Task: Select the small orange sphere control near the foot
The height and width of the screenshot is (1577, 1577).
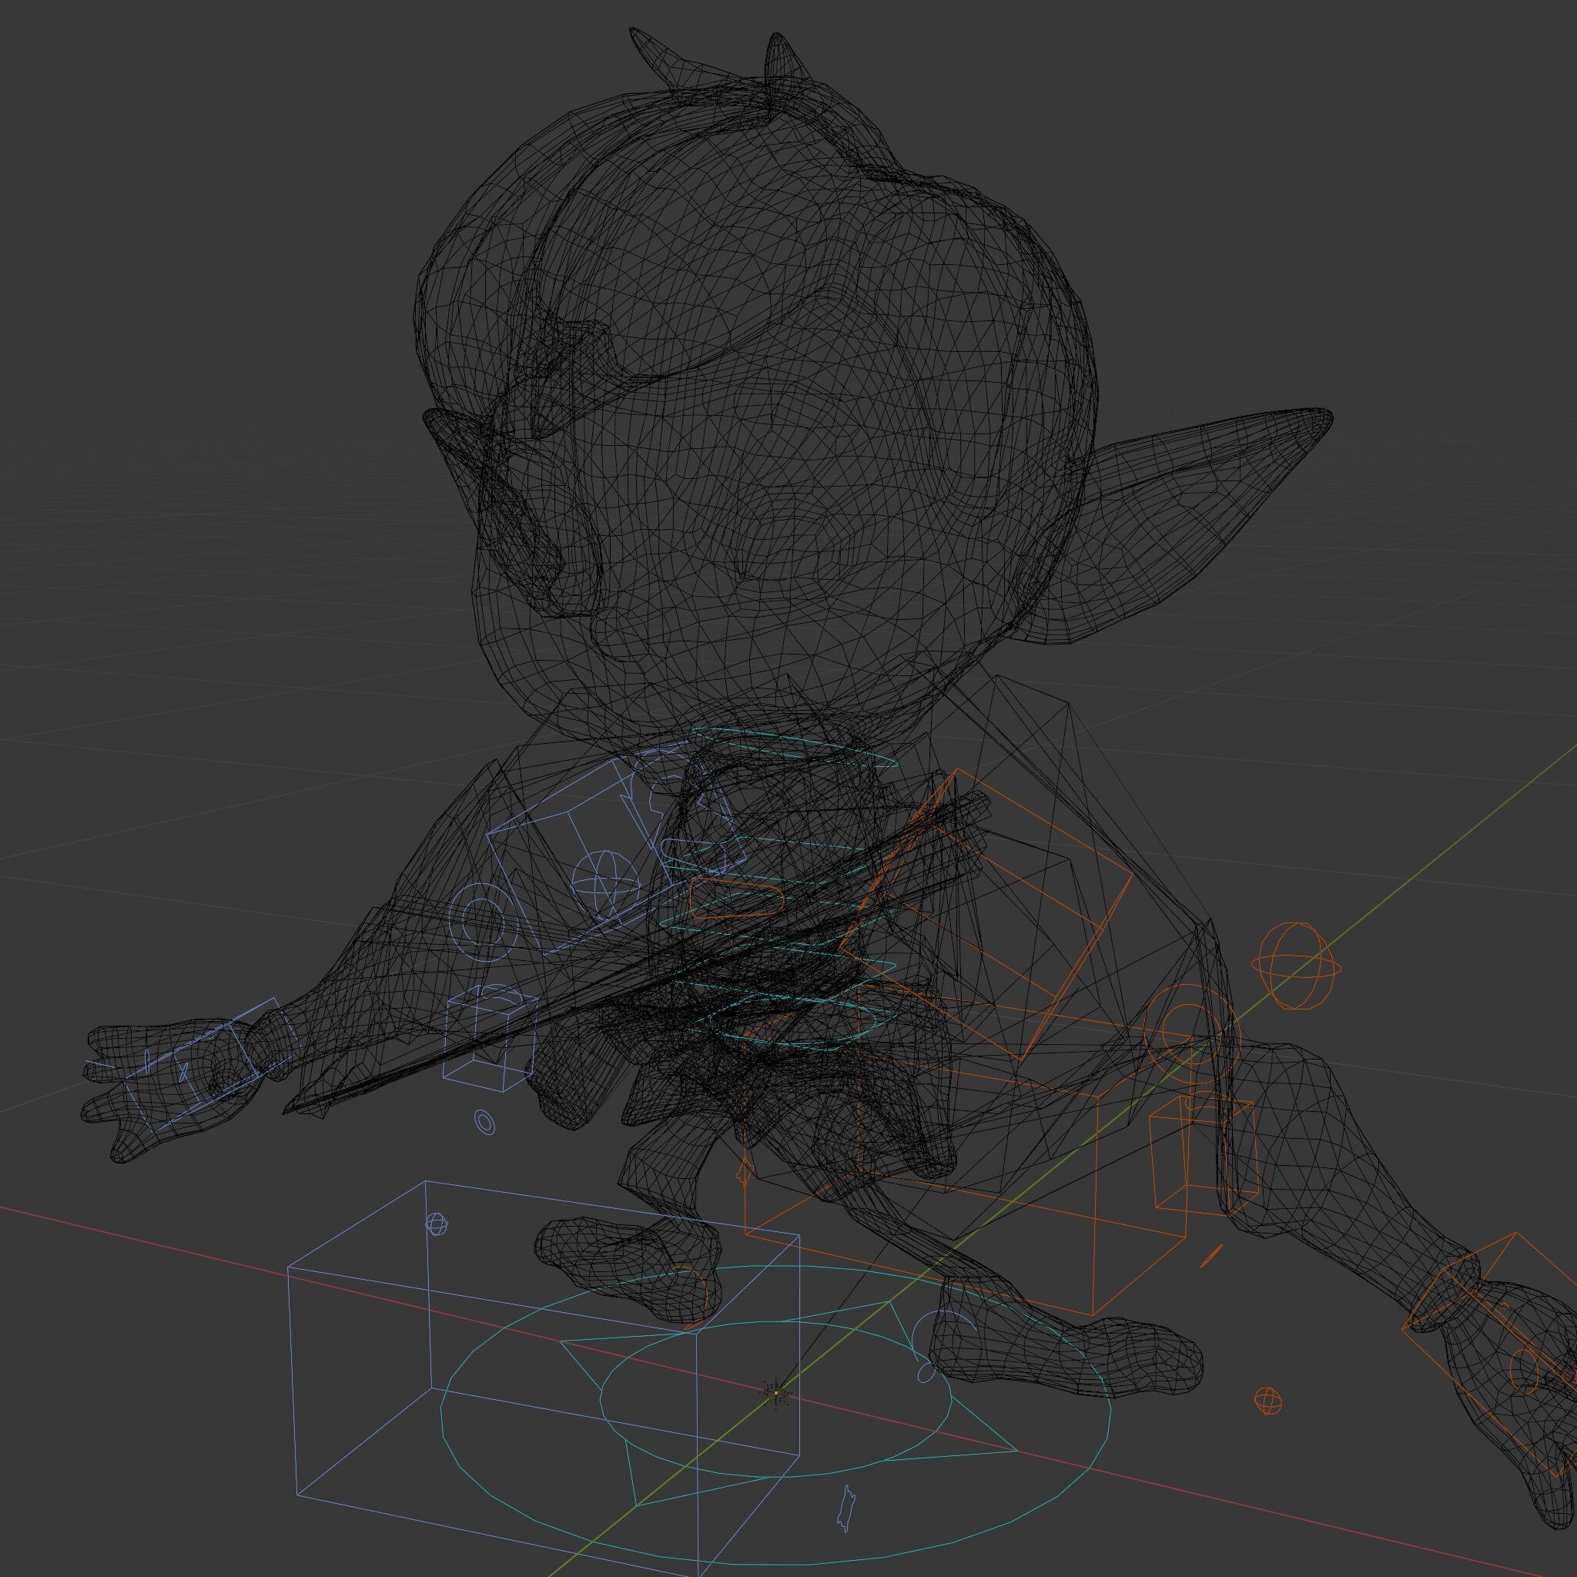Action: 1267,1401
